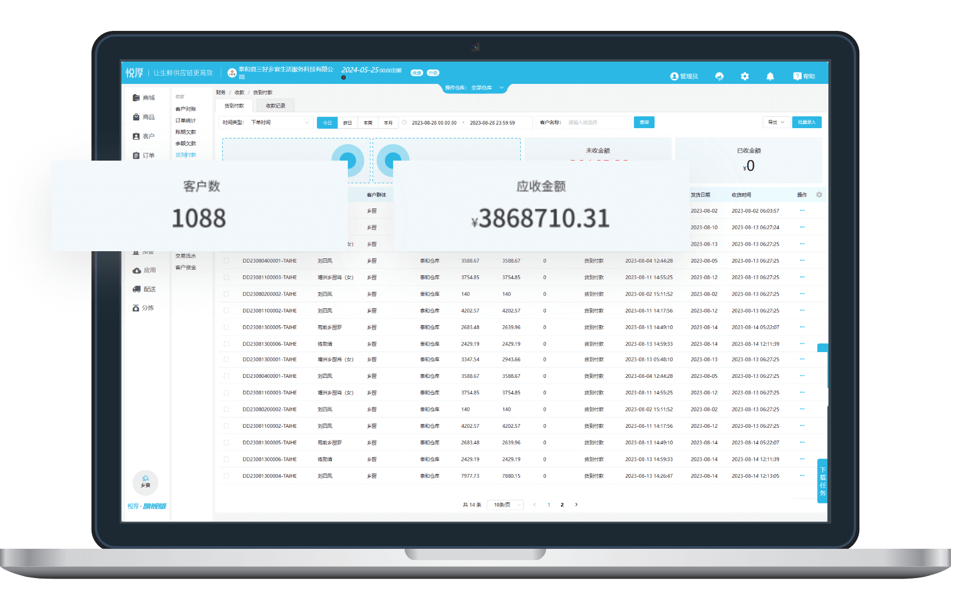The width and height of the screenshot is (955, 593).
Task: Open the actions menu for 2023-08-13 06:27:24 row
Action: (802, 227)
